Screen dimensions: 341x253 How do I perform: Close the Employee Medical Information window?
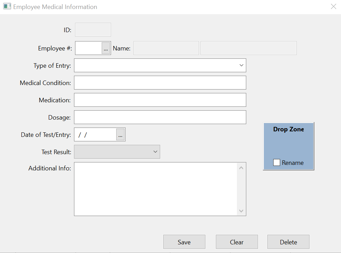(333, 7)
